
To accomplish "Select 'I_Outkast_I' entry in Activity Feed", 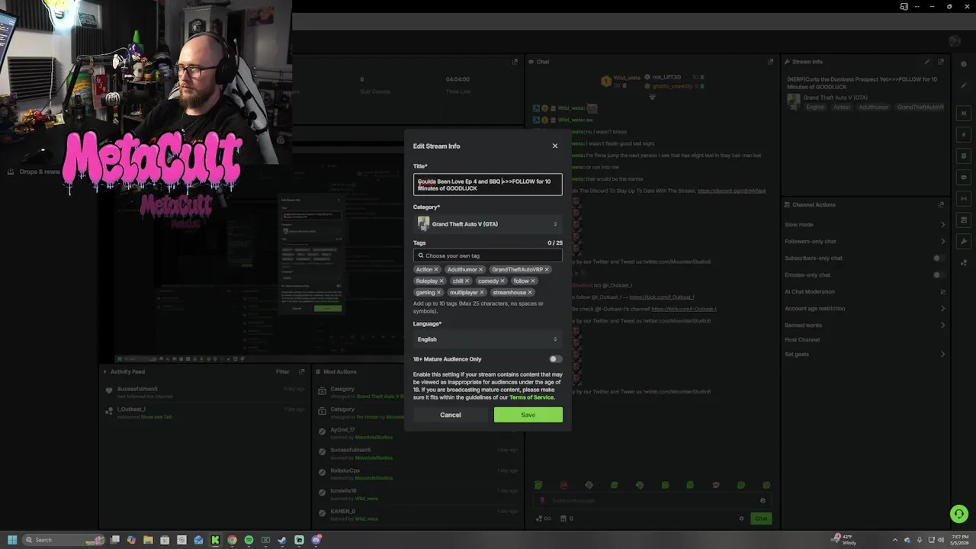I will point(131,409).
